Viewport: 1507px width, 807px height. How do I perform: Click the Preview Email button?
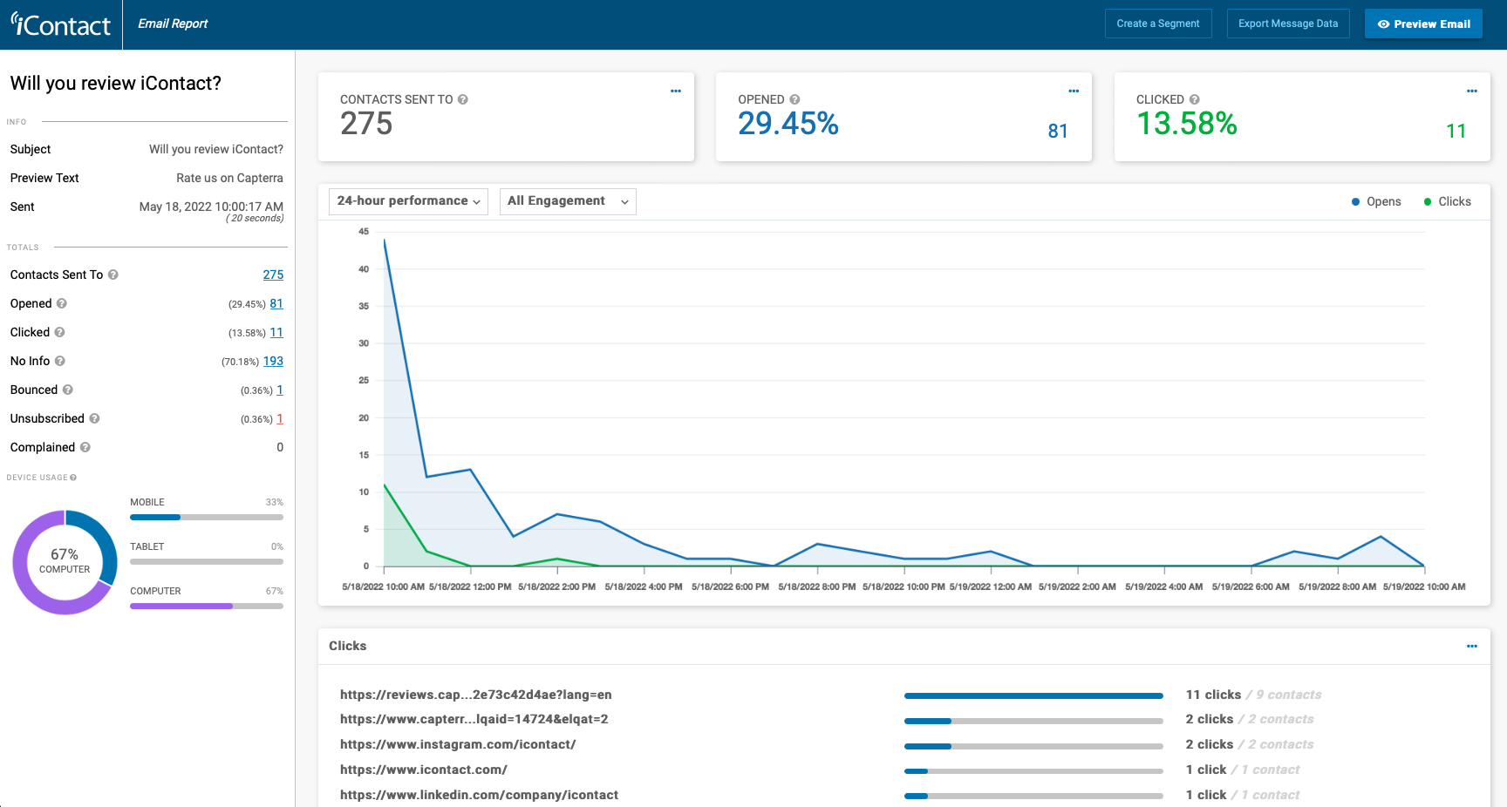[1423, 24]
